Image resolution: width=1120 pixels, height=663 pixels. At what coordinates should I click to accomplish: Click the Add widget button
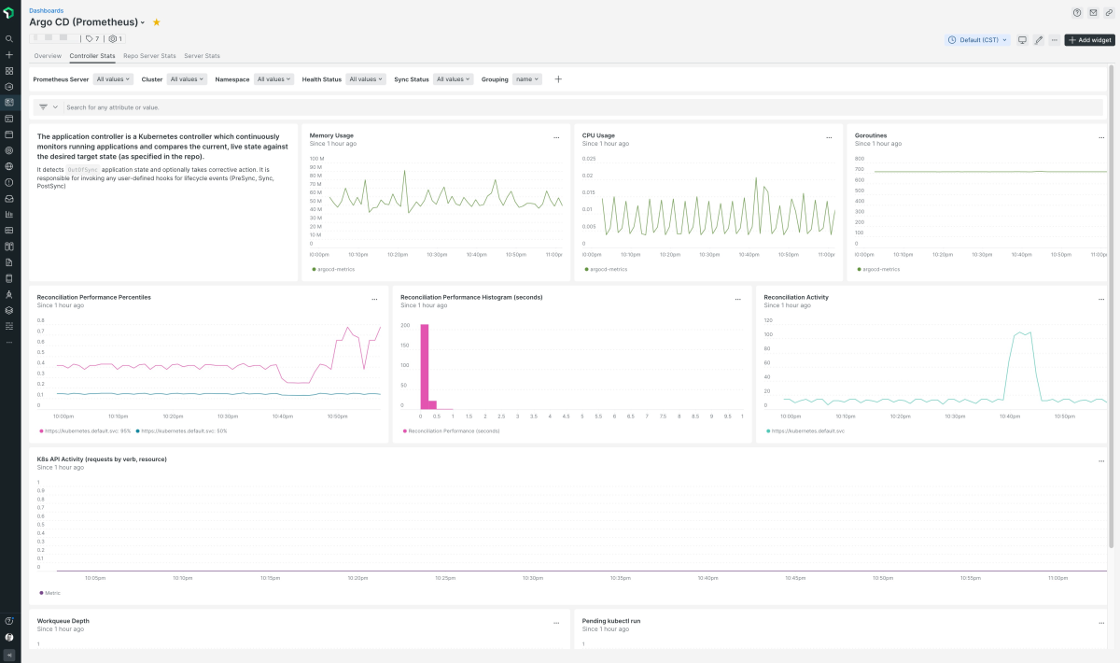[x=1089, y=40]
